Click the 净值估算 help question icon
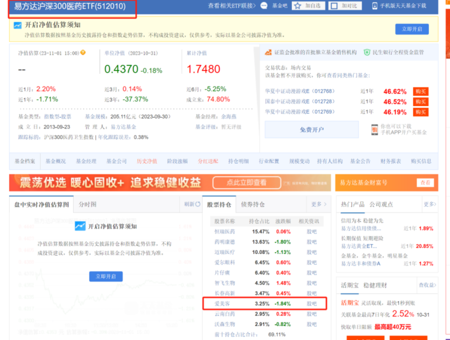 (x=83, y=52)
